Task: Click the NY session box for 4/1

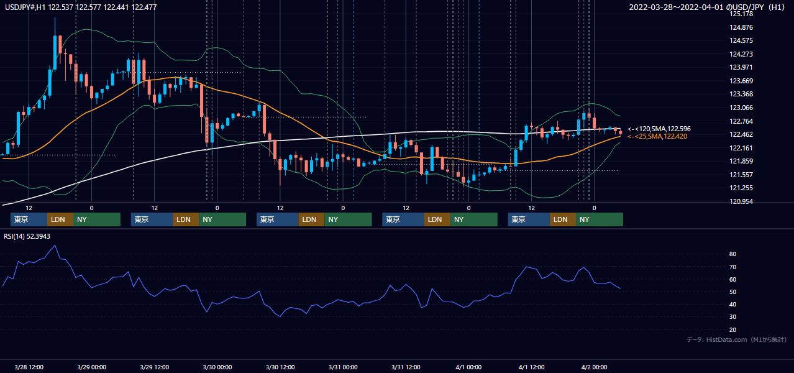Action: coord(600,219)
